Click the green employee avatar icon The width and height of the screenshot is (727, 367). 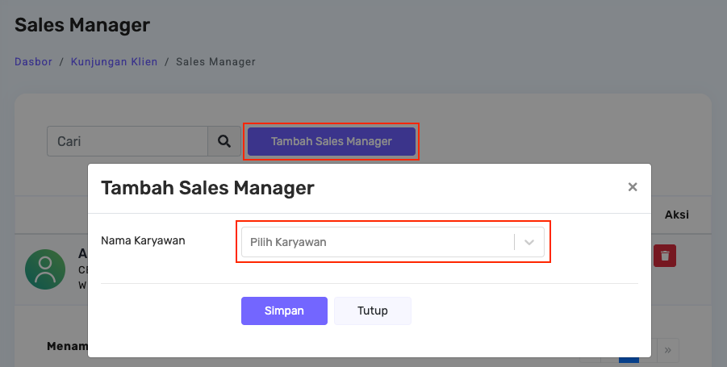pyautogui.click(x=45, y=269)
